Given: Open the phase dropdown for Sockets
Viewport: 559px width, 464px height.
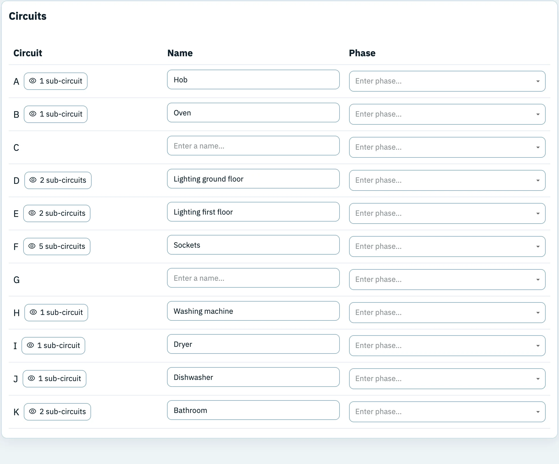Looking at the screenshot, I should pyautogui.click(x=447, y=246).
